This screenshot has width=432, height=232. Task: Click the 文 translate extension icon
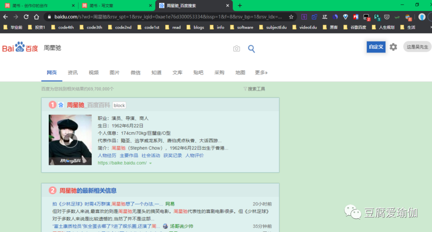(324, 17)
